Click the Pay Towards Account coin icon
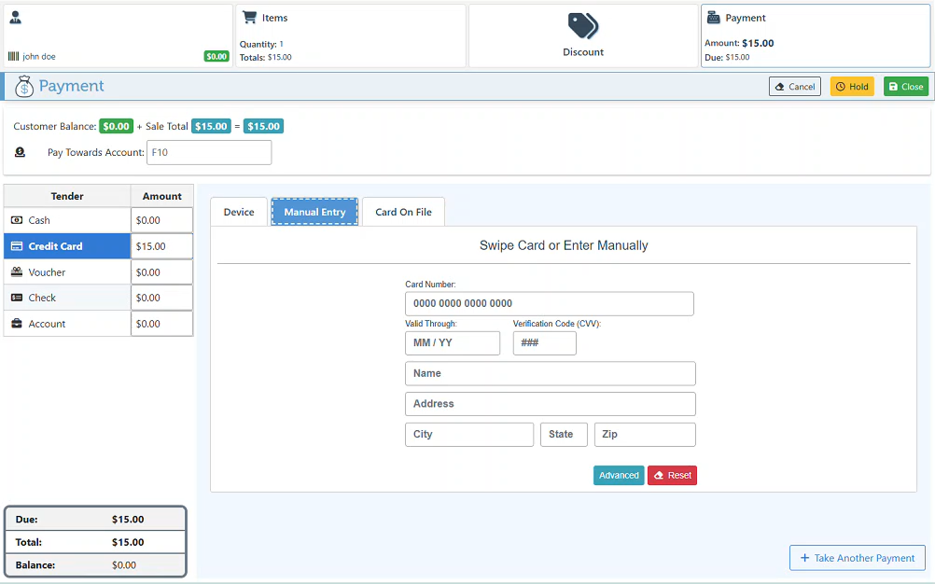Screen dimensions: 935x584 point(20,153)
